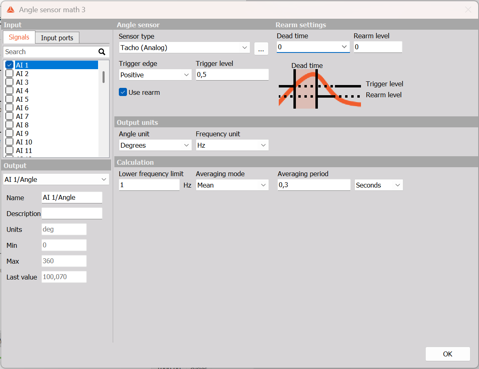Check the AI 7 signal checkbox
Image resolution: width=479 pixels, height=369 pixels.
point(9,116)
